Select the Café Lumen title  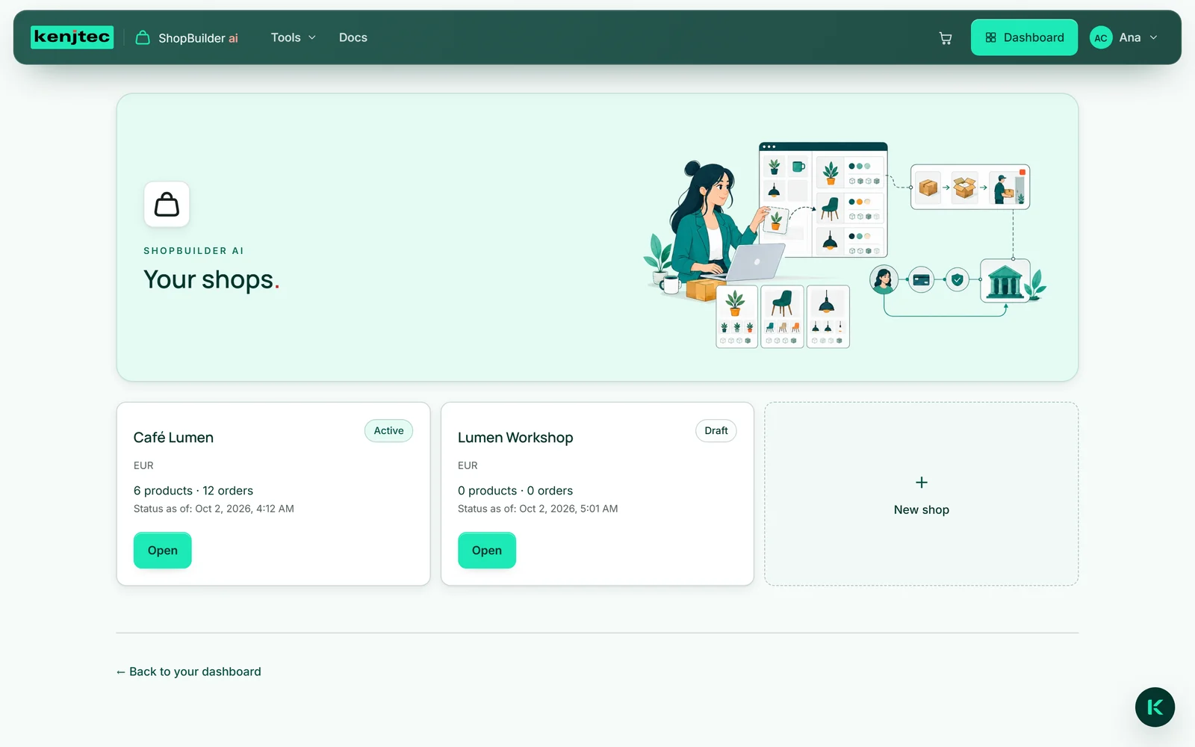pos(173,438)
